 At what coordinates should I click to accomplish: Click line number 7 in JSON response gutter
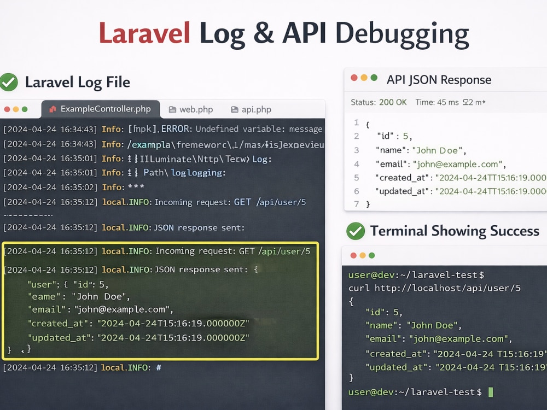coord(356,203)
